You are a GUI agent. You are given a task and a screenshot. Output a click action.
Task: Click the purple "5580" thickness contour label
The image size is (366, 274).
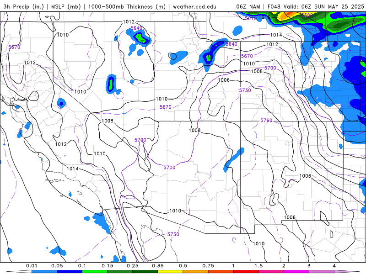click(307, 15)
